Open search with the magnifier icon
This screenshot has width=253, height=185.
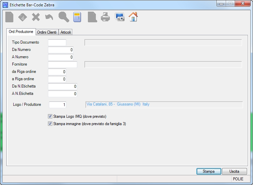click(64, 17)
